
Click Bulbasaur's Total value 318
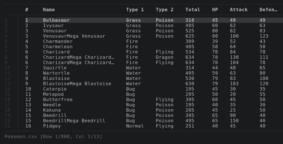(x=190, y=20)
